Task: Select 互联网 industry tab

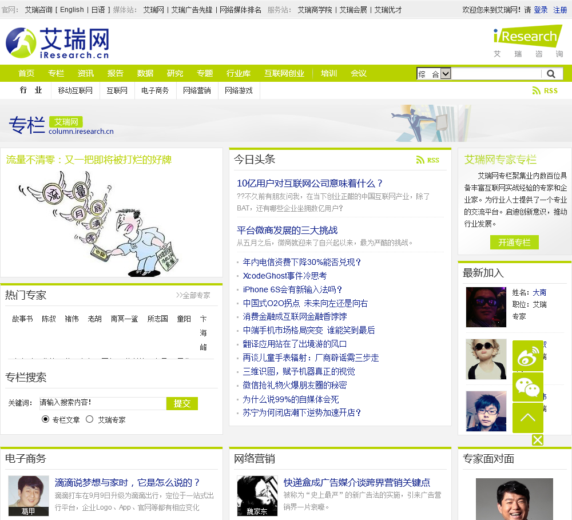Action: [x=117, y=90]
